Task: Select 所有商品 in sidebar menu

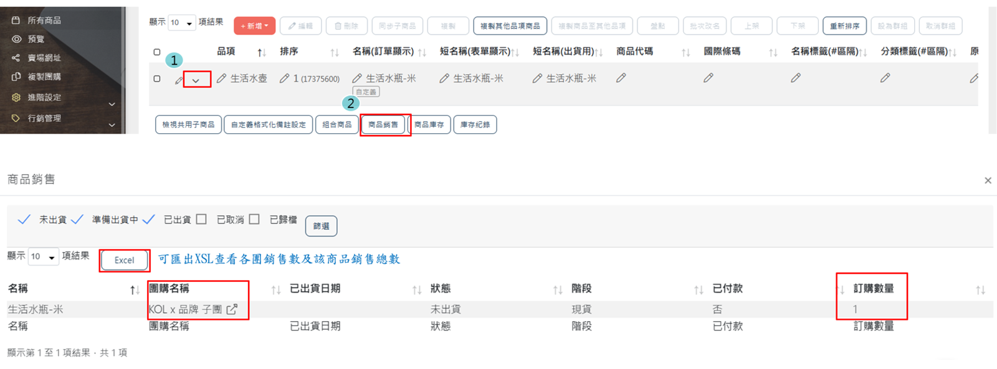Action: point(44,21)
